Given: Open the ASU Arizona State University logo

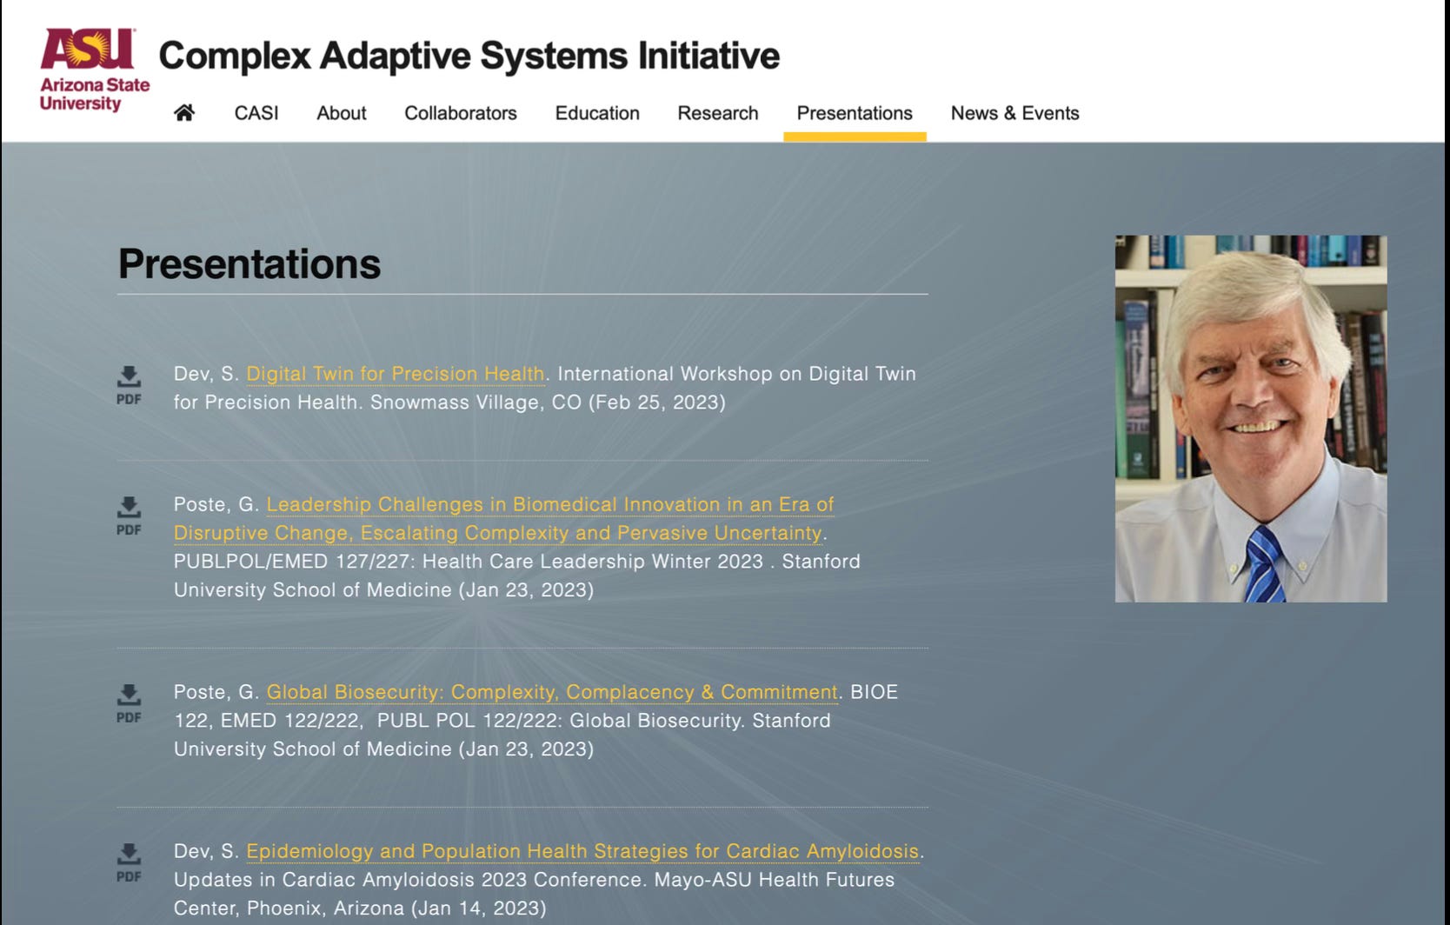Looking at the screenshot, I should 95,70.
